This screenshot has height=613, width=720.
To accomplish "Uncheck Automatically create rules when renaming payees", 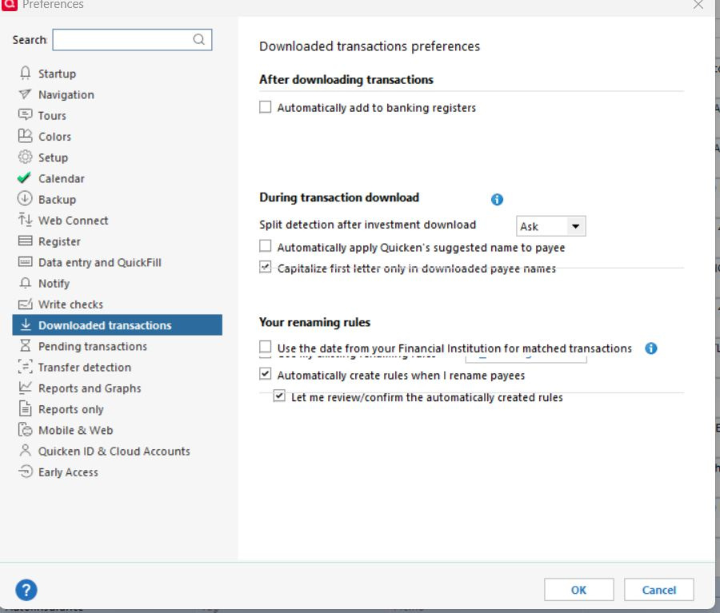I will pos(265,374).
